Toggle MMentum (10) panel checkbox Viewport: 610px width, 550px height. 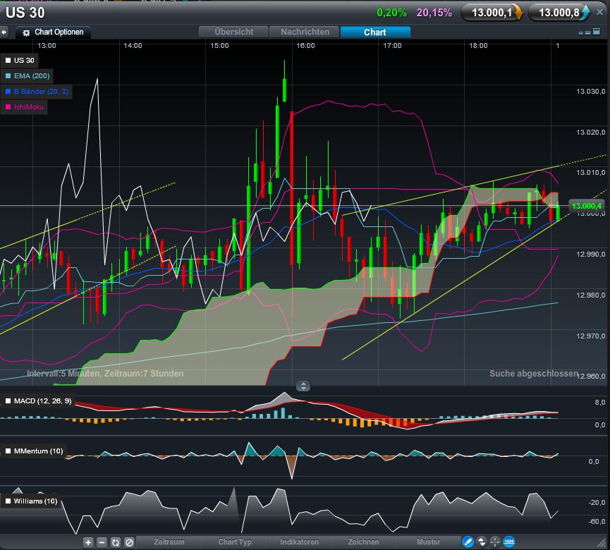pyautogui.click(x=8, y=451)
